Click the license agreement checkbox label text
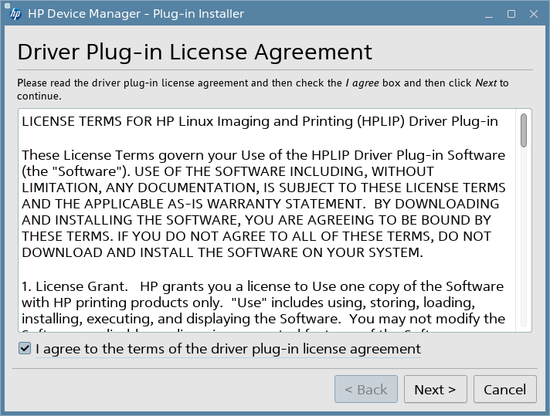Screen dimensions: 550x416 [x=228, y=349]
